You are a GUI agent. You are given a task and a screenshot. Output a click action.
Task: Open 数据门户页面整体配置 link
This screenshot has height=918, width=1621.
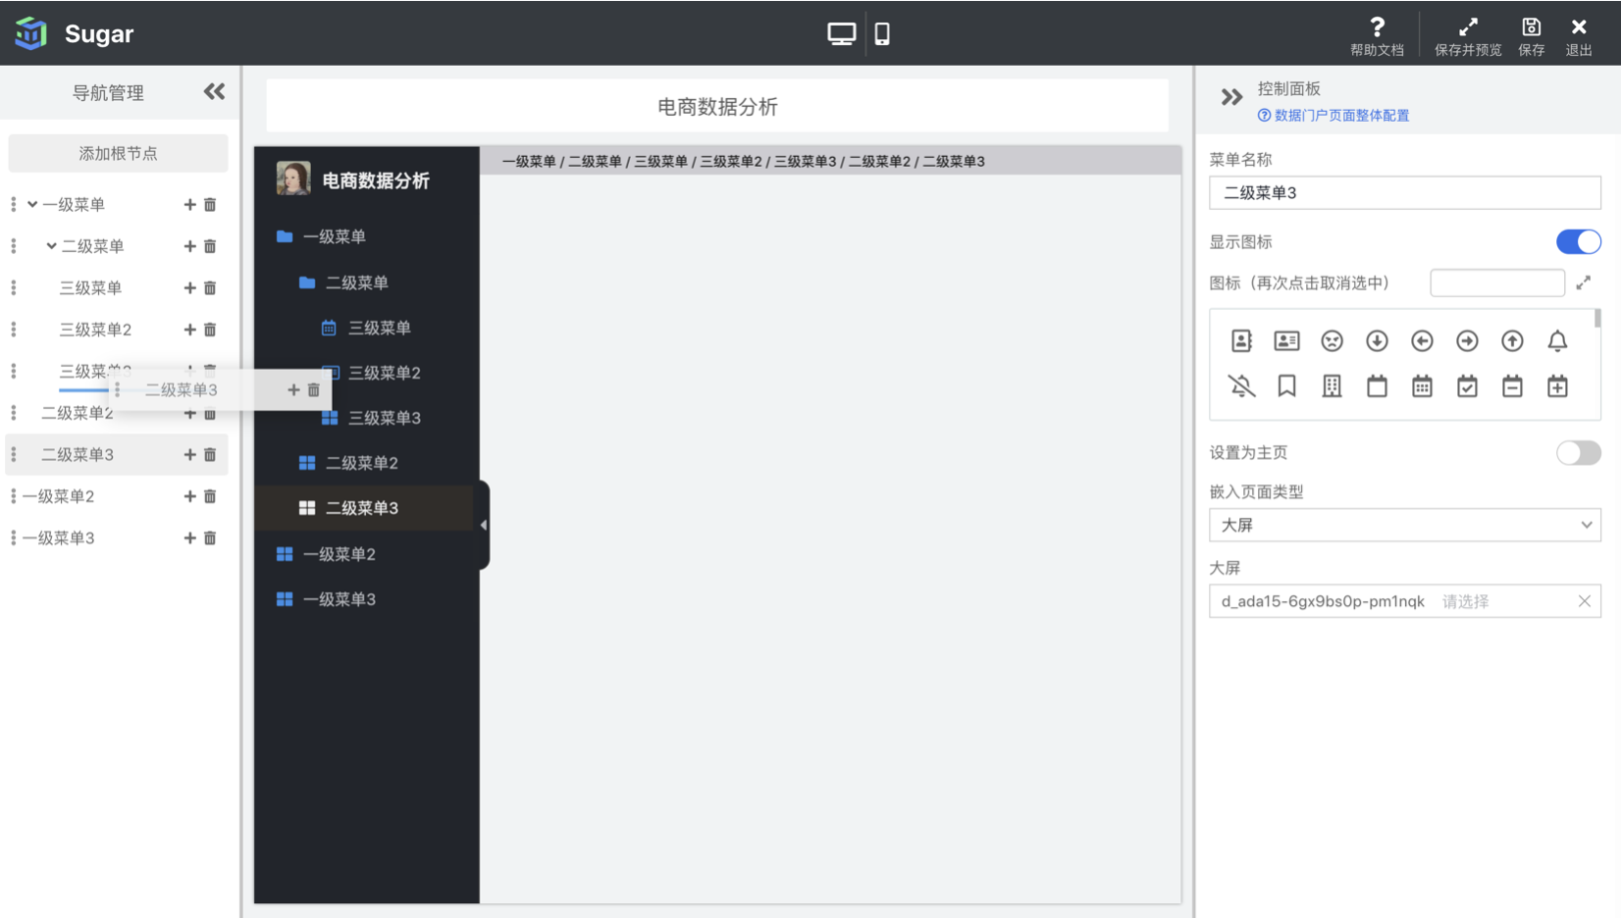[x=1333, y=116]
